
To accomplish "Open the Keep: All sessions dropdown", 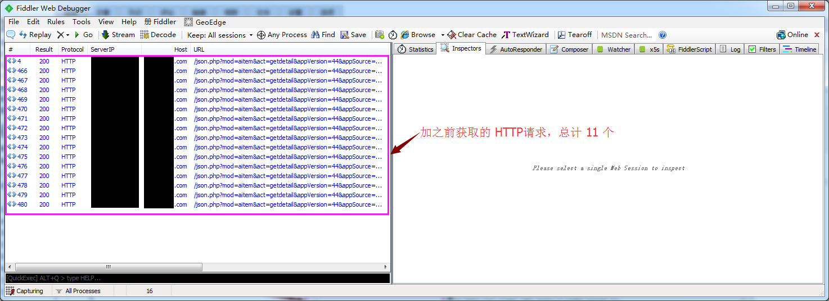I will (220, 35).
